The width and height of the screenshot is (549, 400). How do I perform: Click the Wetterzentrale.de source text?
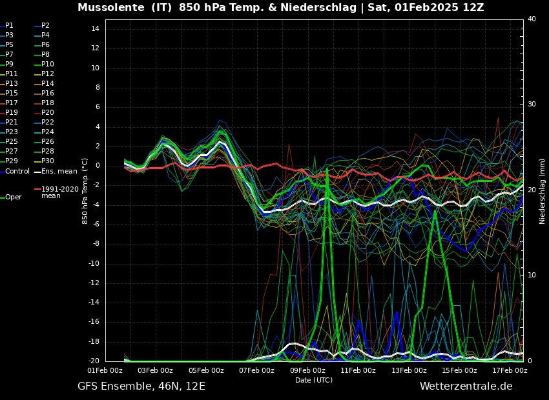[466, 386]
